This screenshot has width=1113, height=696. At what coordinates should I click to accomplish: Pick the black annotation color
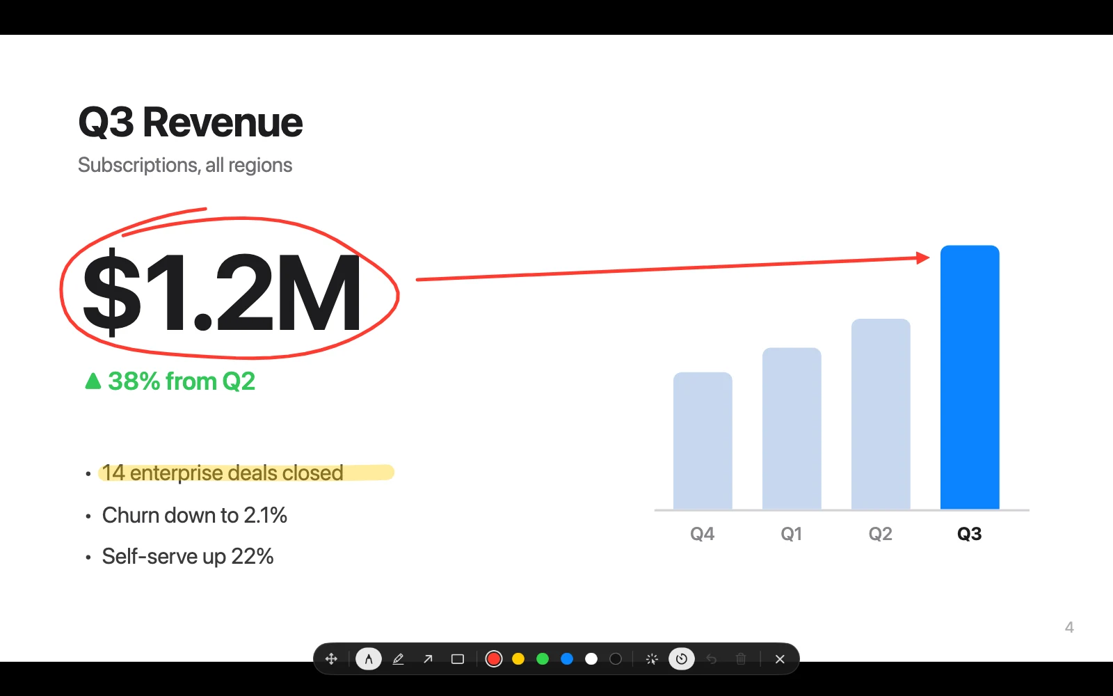point(616,659)
